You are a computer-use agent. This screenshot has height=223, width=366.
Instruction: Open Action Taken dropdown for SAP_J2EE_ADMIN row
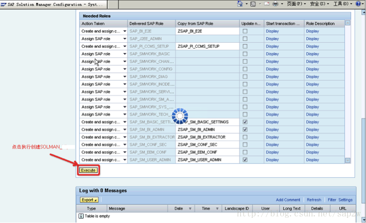click(x=125, y=39)
